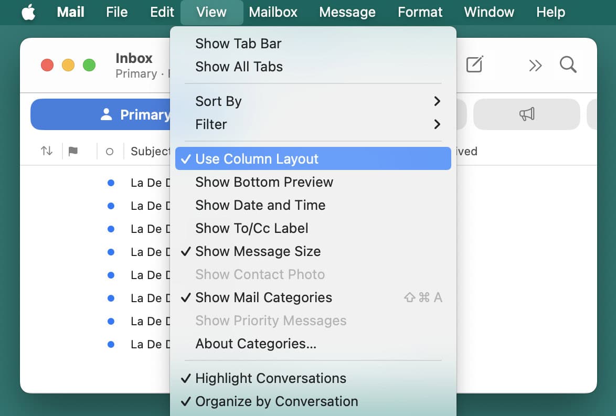Open About Categories…
The width and height of the screenshot is (616, 416).
tap(313, 344)
